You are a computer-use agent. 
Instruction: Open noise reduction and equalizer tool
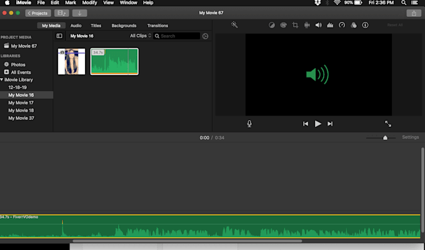pos(330,25)
